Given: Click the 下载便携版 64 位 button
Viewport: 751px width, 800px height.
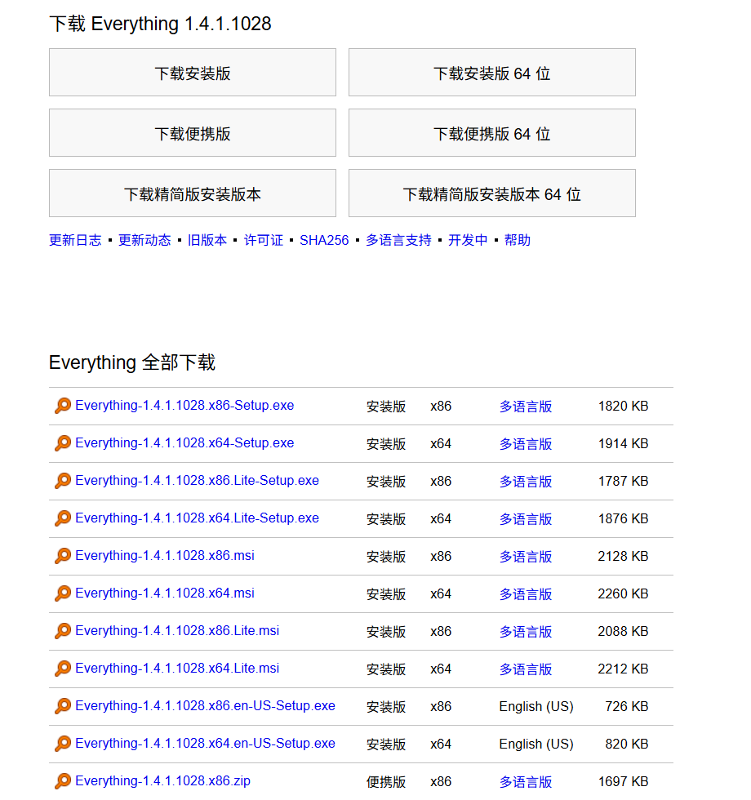Looking at the screenshot, I should tap(491, 132).
